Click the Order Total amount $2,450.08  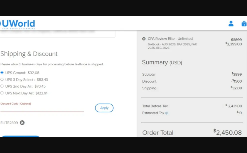[x=227, y=132]
